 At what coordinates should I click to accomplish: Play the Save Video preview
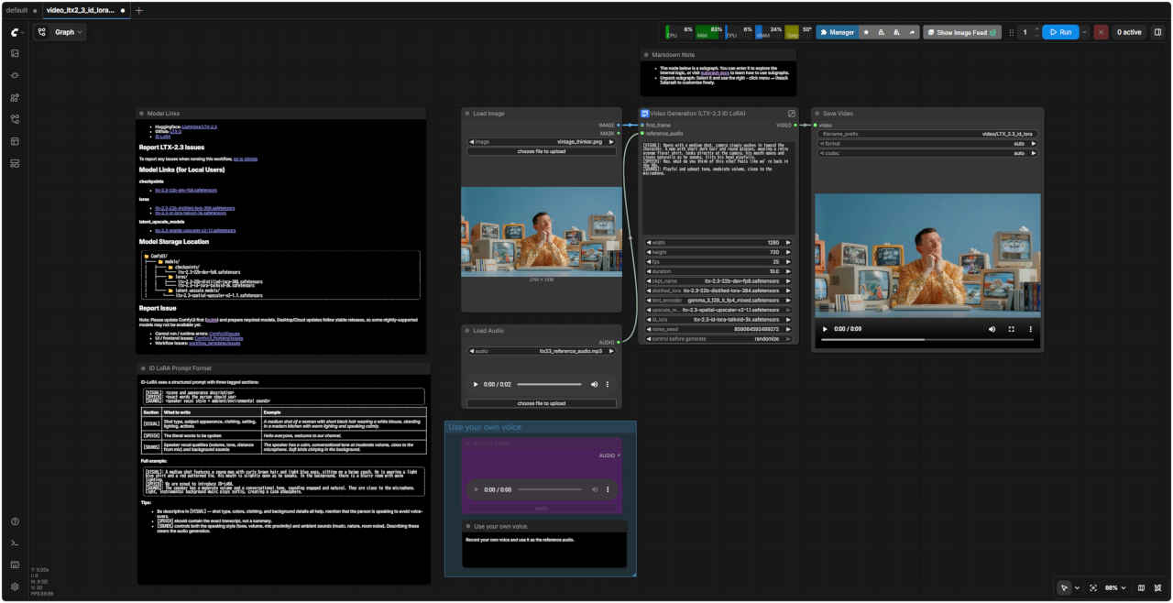click(x=825, y=329)
